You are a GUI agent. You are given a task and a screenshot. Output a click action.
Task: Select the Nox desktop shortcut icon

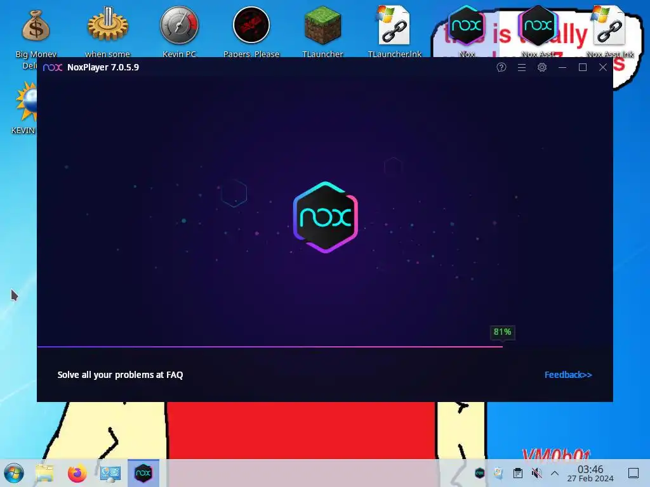tap(467, 25)
